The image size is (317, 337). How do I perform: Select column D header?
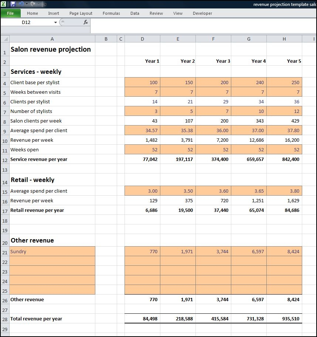tap(142, 39)
